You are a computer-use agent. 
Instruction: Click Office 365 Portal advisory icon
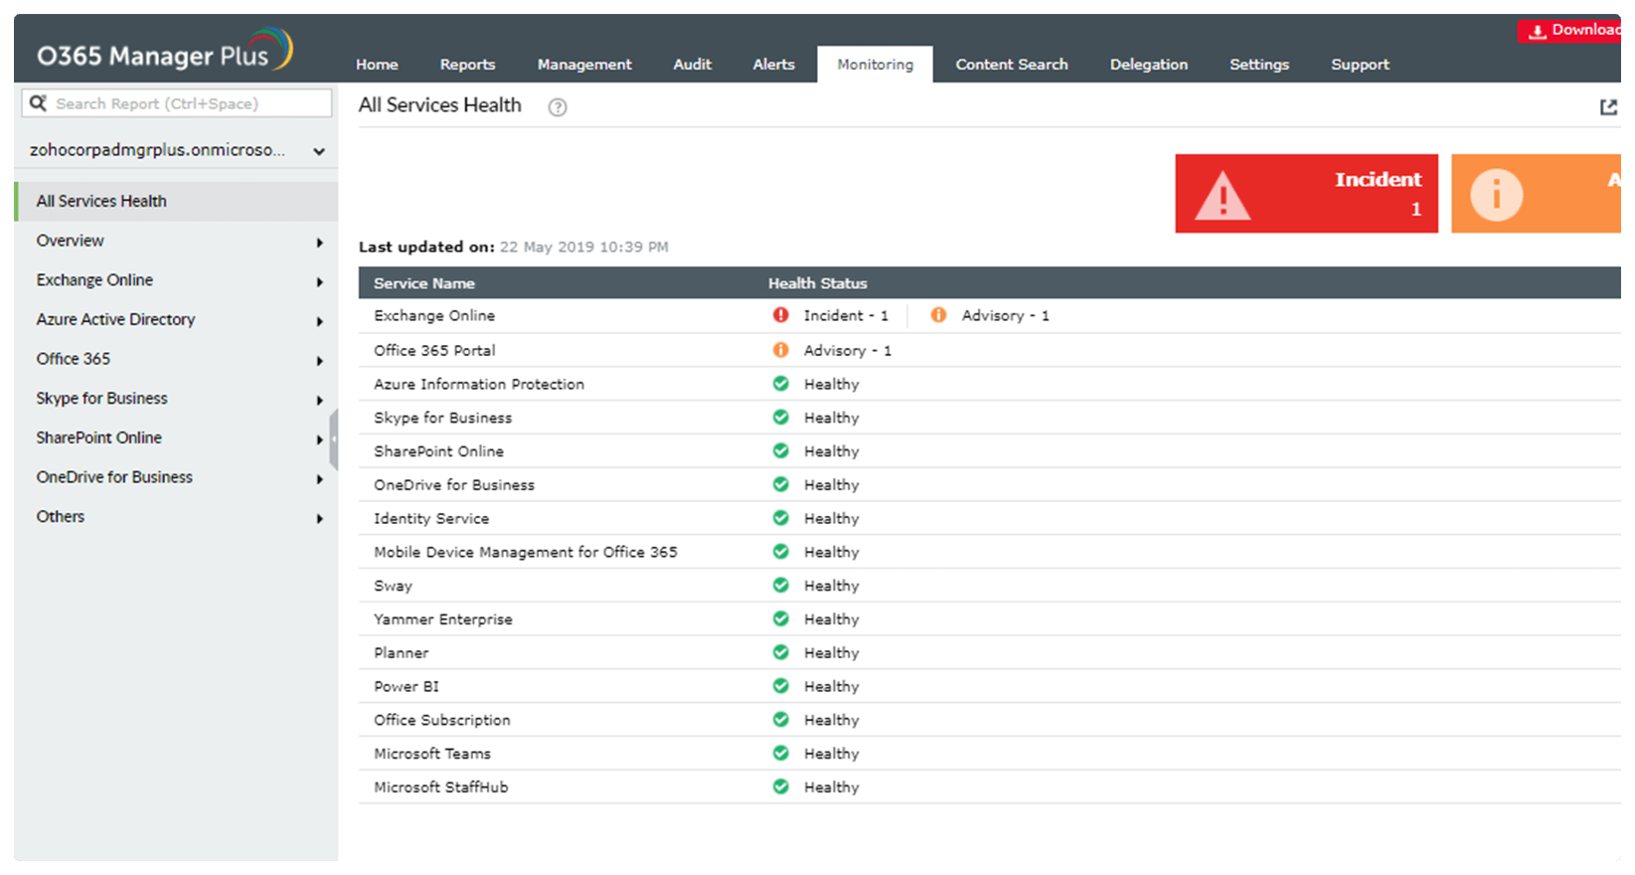point(781,350)
